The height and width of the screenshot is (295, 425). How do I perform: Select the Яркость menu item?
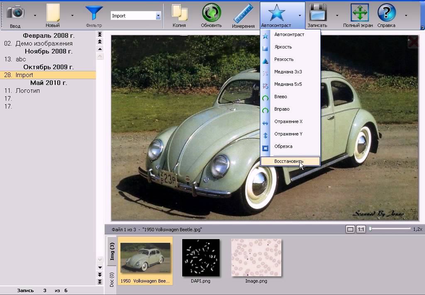pyautogui.click(x=290, y=47)
